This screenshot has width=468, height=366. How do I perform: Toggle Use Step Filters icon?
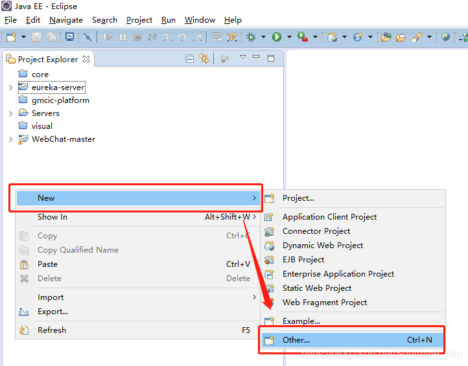(232, 37)
